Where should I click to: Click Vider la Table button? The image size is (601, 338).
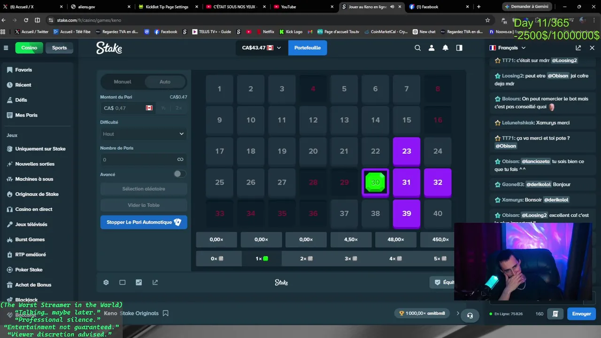144,205
